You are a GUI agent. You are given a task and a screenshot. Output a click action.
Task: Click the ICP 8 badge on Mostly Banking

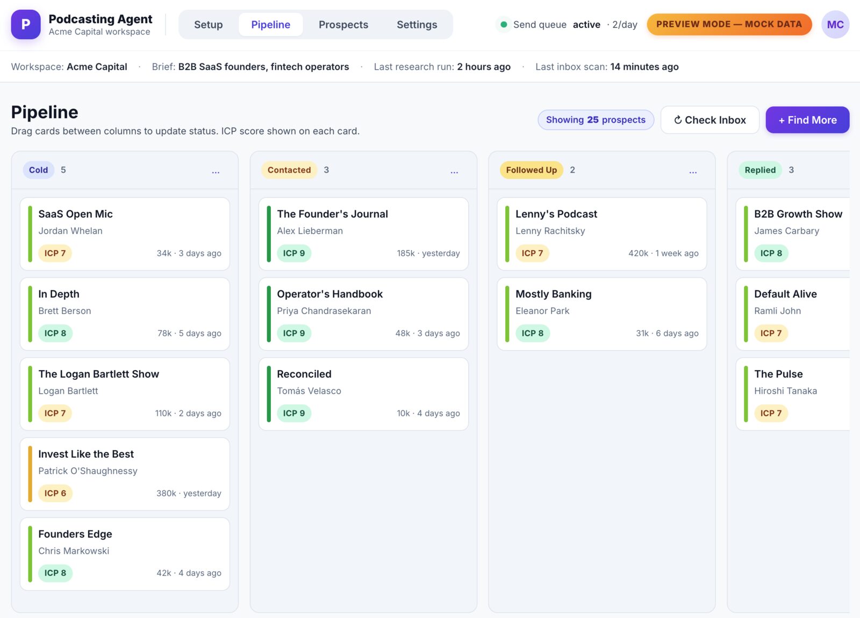[532, 333]
